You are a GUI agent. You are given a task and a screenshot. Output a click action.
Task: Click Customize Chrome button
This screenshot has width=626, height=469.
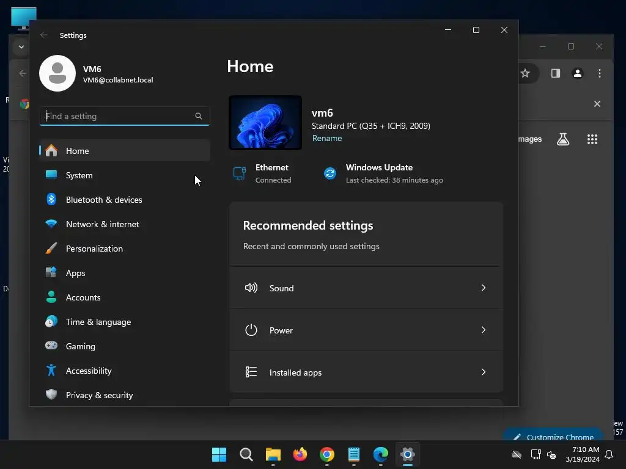pos(553,435)
